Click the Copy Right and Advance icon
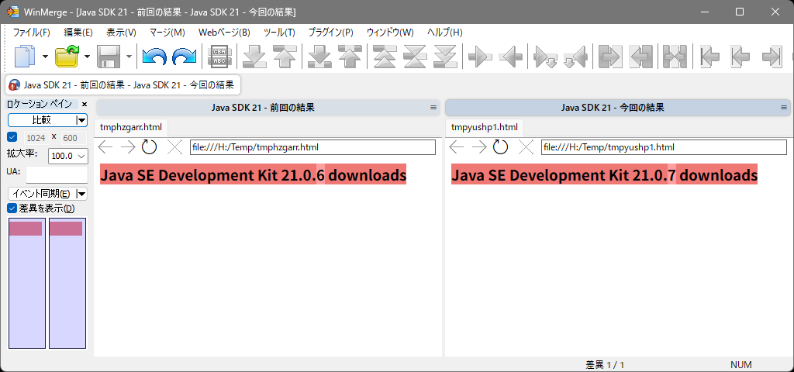The width and height of the screenshot is (794, 372). [x=545, y=56]
